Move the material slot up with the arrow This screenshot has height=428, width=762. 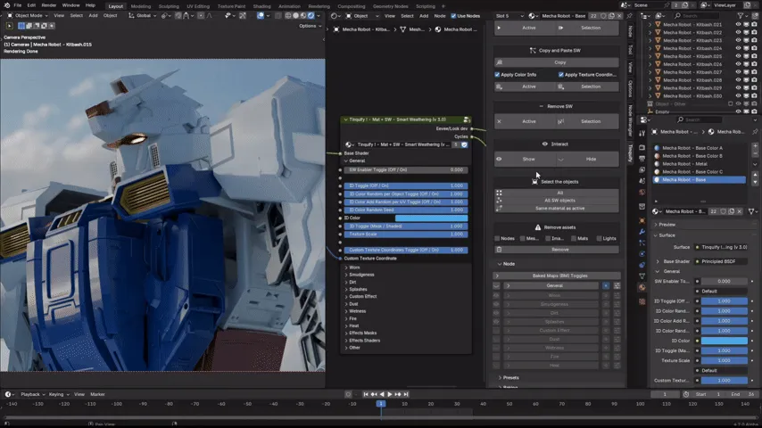click(x=755, y=177)
